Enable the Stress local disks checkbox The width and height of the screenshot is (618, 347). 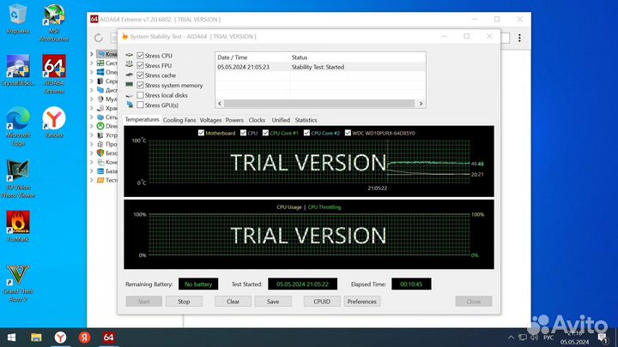tap(140, 95)
